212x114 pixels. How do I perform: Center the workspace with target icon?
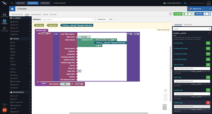click(x=166, y=90)
